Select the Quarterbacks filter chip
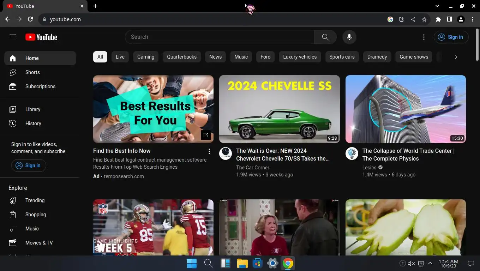This screenshot has width=480, height=271. click(182, 57)
